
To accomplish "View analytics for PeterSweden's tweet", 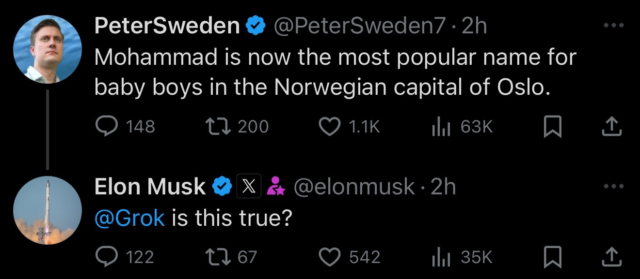I will click(462, 127).
